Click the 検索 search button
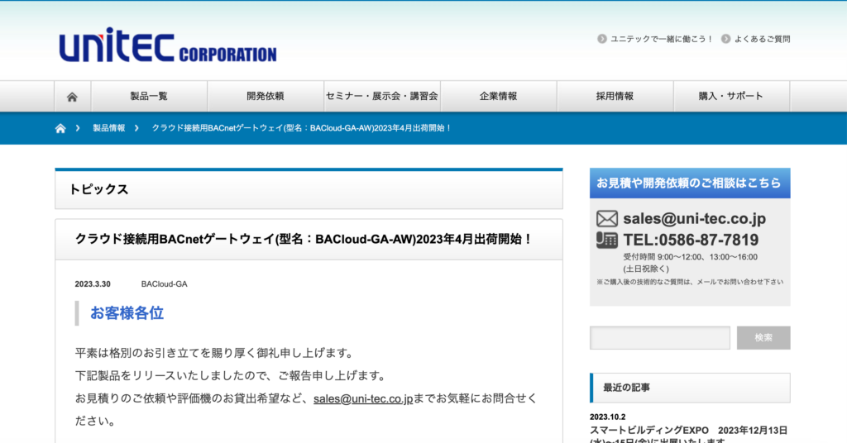Image resolution: width=847 pixels, height=443 pixels. 763,338
